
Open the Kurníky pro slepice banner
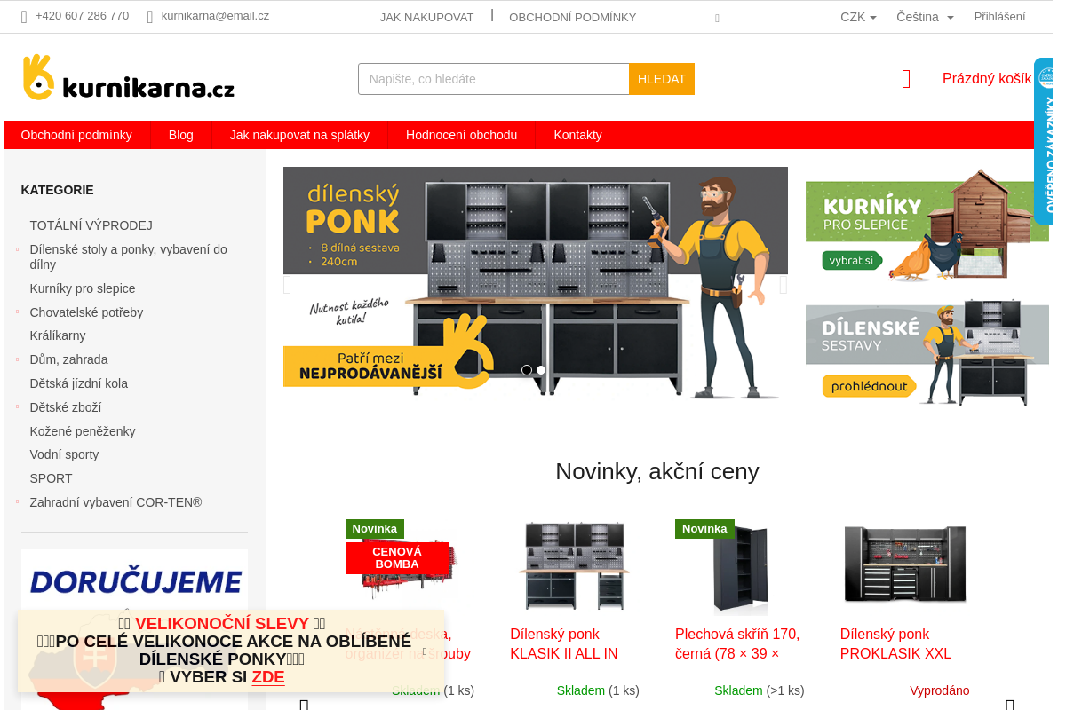(927, 225)
